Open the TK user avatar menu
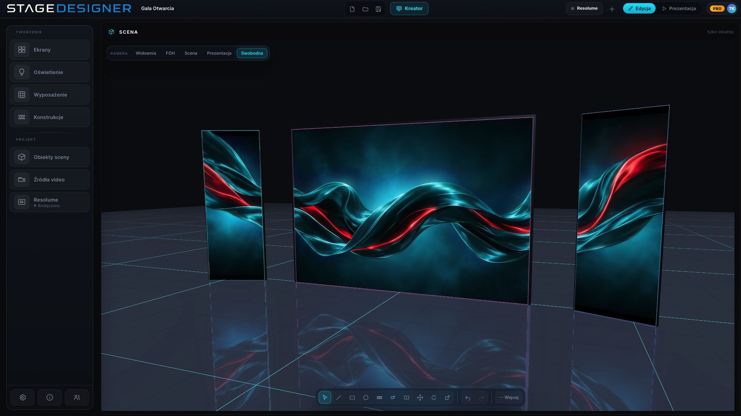 point(732,8)
